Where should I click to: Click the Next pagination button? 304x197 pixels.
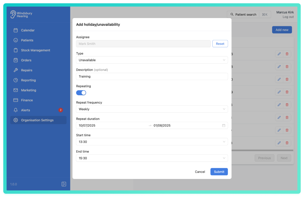tap(284, 158)
